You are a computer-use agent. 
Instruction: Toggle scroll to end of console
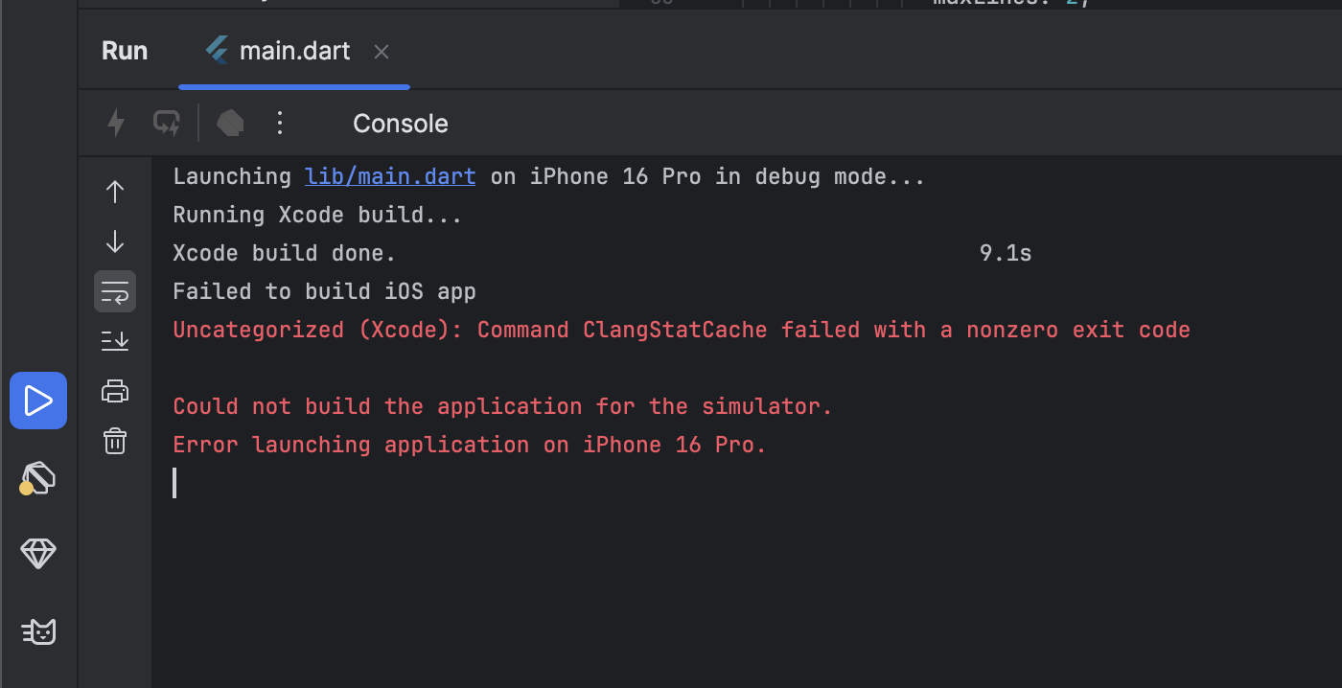point(115,340)
